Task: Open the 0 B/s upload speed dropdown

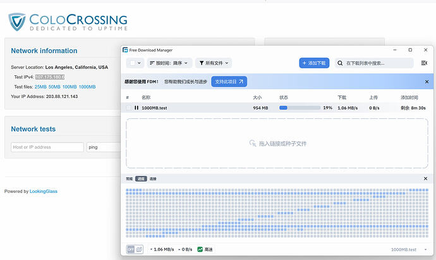Action: [185, 249]
